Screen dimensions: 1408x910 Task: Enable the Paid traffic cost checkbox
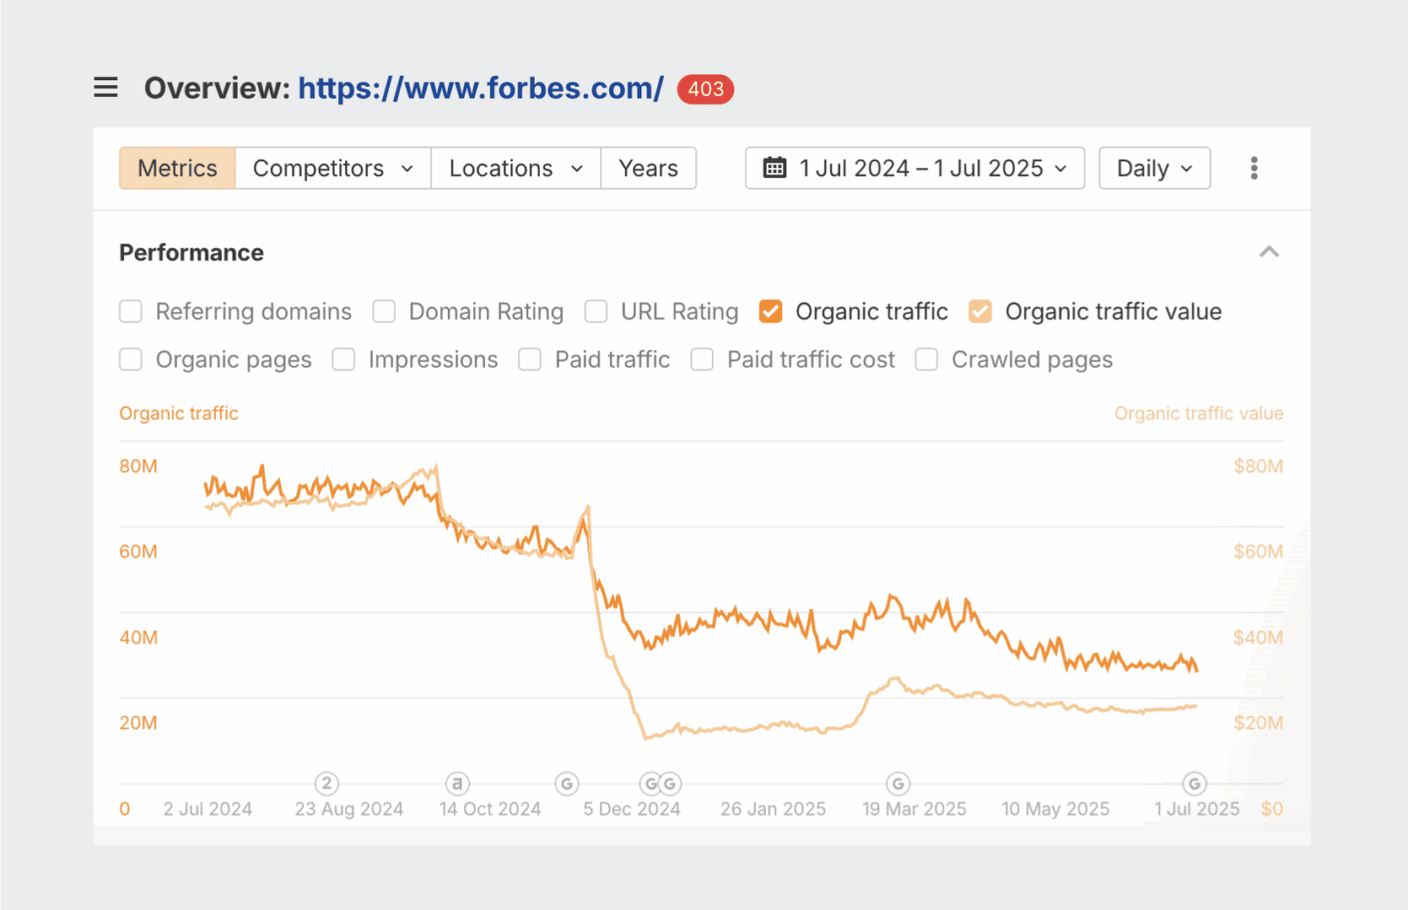click(x=702, y=360)
